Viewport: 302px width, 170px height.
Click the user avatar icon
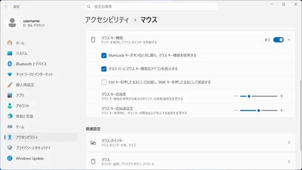pyautogui.click(x=12, y=22)
